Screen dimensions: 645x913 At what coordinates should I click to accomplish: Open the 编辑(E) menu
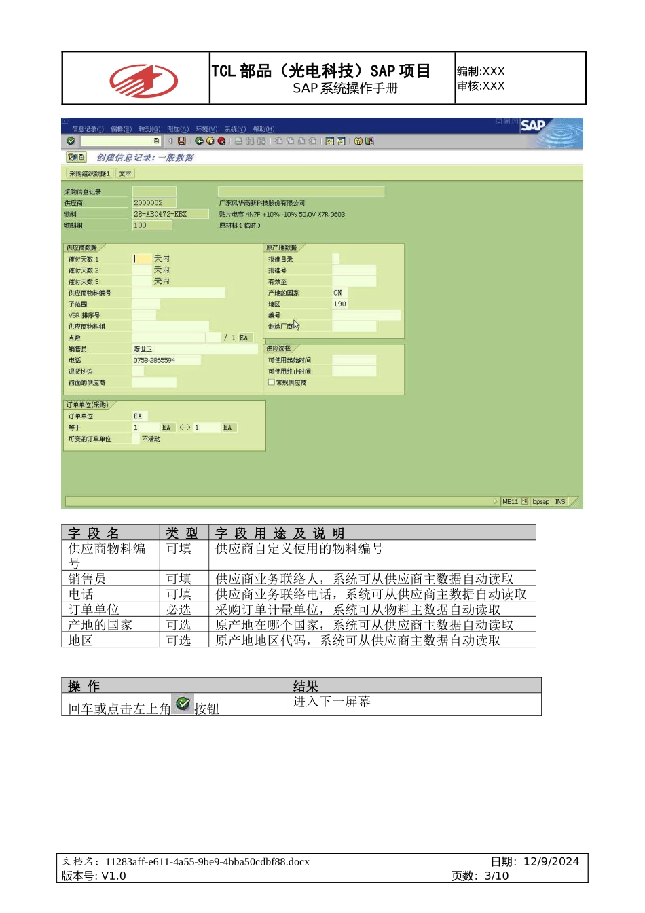[x=121, y=129]
